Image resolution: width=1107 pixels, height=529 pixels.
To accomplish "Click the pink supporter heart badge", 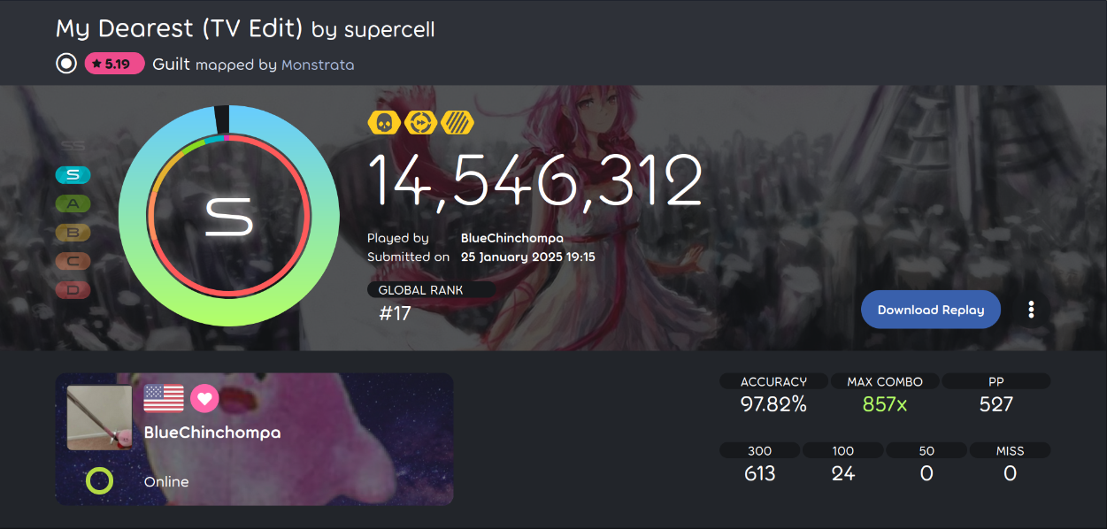I will (204, 399).
